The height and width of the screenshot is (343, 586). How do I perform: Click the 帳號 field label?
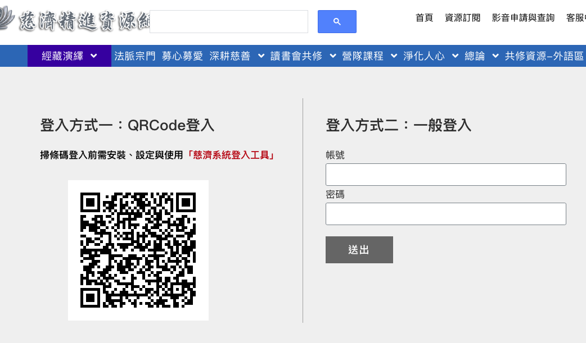[335, 155]
